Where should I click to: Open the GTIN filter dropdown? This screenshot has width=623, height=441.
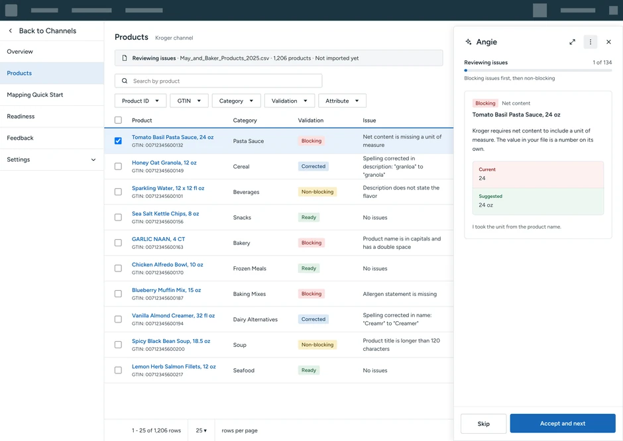pyautogui.click(x=189, y=101)
